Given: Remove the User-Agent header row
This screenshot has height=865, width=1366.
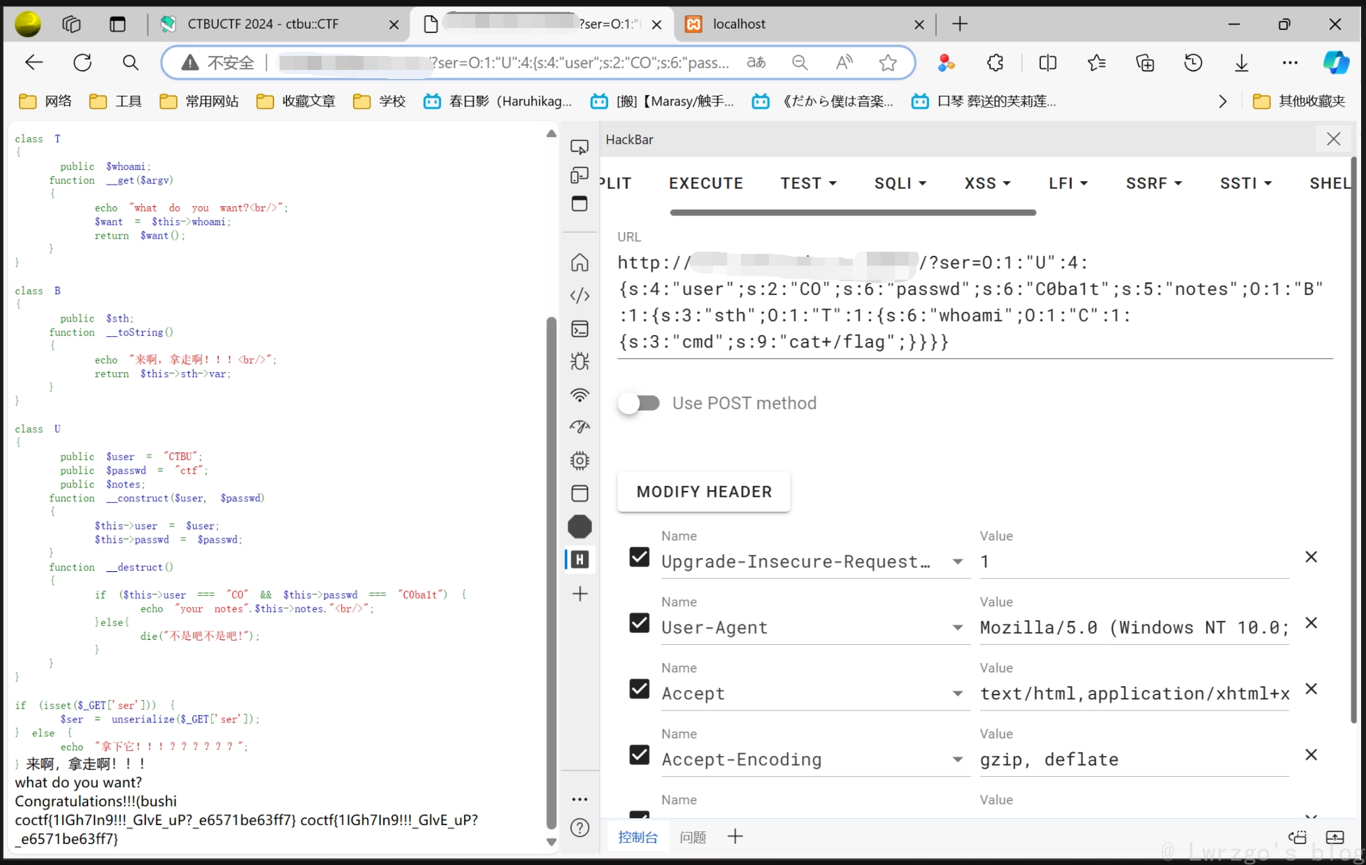Looking at the screenshot, I should pyautogui.click(x=1311, y=622).
